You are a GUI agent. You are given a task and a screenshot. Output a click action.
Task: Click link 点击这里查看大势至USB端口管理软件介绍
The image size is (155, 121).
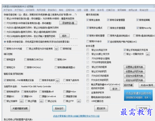pos(76,116)
